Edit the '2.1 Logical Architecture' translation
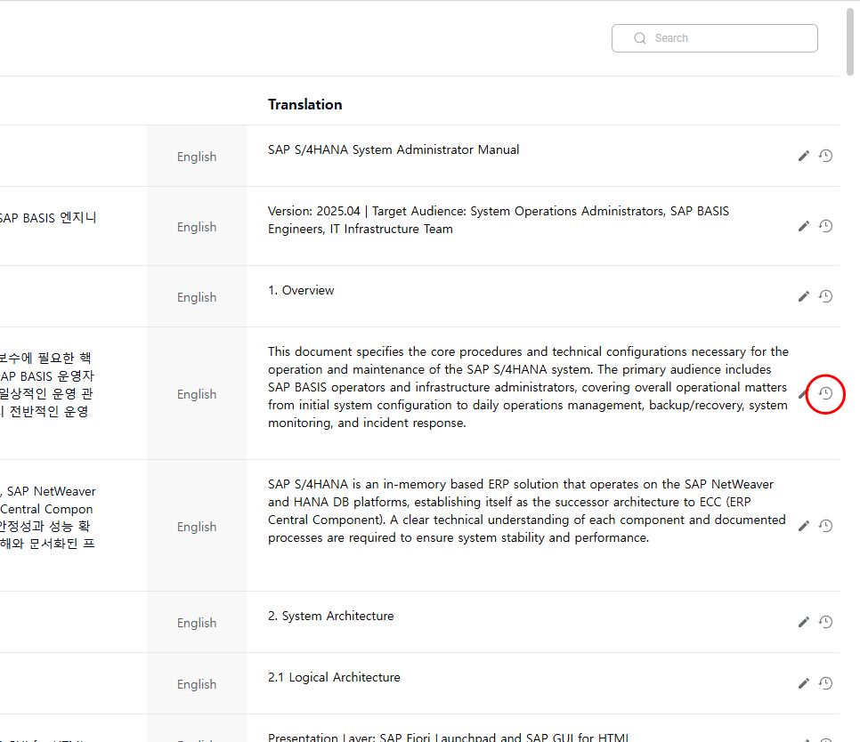 point(803,684)
